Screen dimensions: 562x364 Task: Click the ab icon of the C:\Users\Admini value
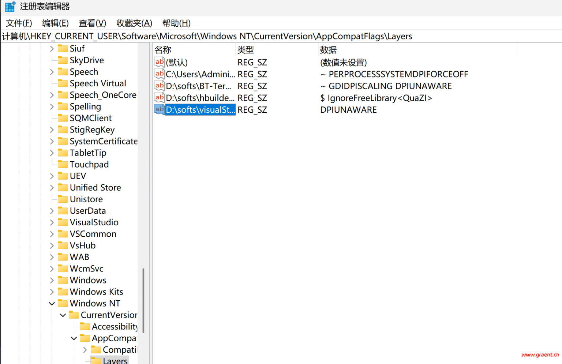159,74
